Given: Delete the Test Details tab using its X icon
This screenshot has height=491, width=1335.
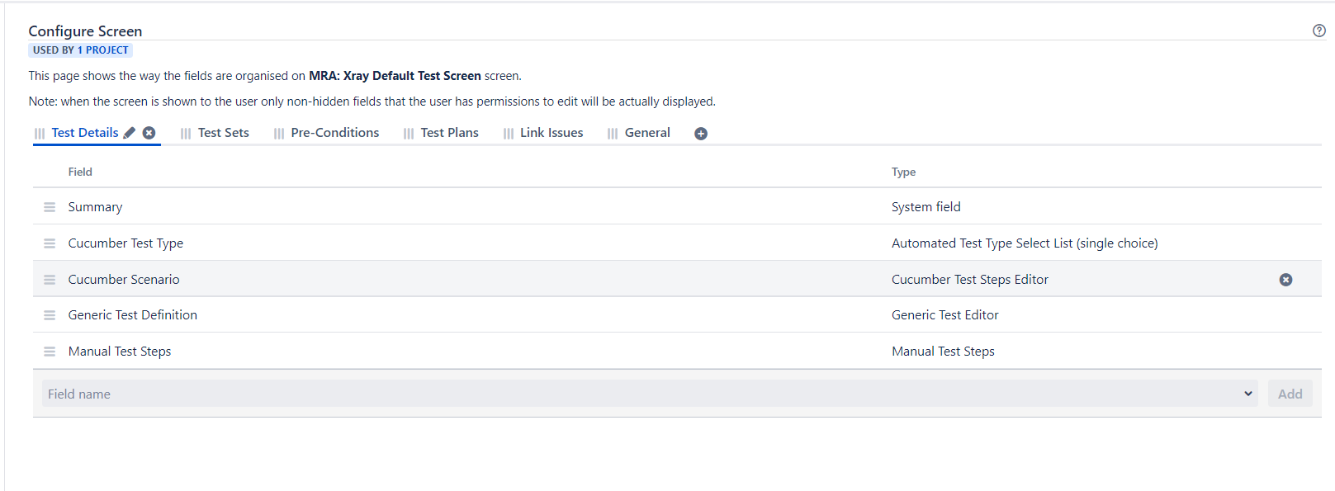Looking at the screenshot, I should 149,133.
